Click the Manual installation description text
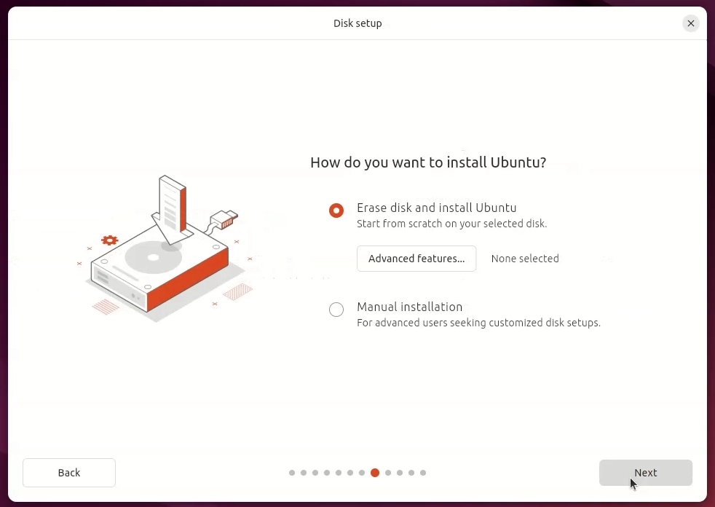This screenshot has width=715, height=507. tap(478, 323)
